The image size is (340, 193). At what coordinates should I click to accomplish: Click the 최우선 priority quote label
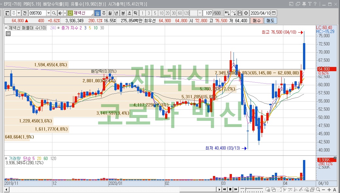pos(150,21)
